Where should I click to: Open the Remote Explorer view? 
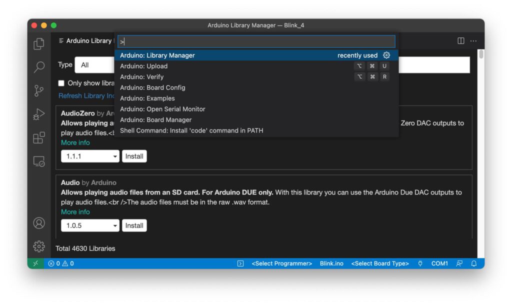(x=39, y=161)
